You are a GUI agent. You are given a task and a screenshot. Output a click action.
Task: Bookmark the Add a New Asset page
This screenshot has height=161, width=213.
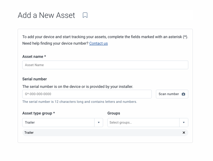85,15
